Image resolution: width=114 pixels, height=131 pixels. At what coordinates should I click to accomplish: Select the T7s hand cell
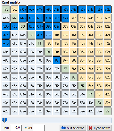click(x=65, y=43)
